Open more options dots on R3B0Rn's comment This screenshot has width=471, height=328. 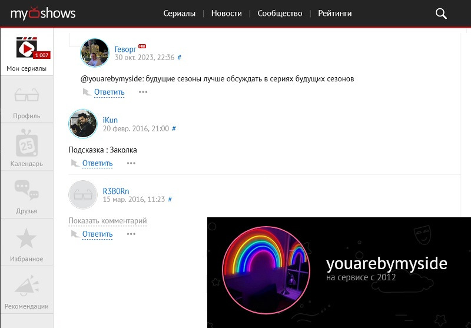pos(131,234)
